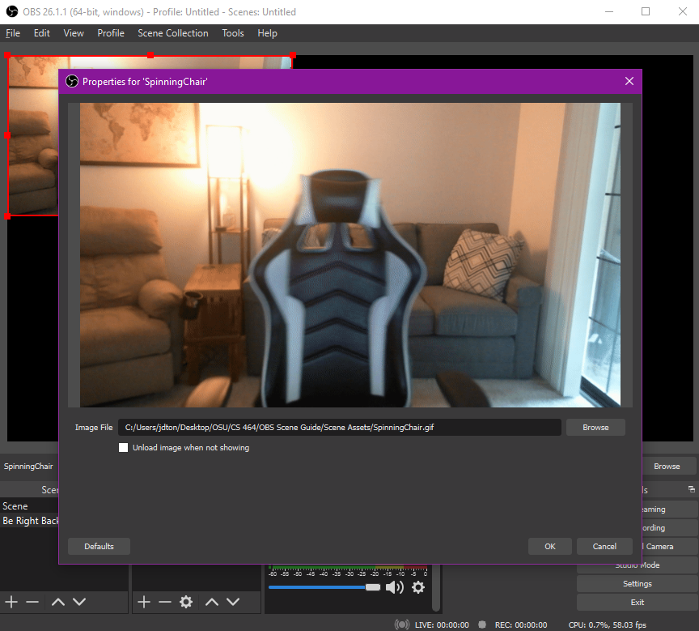Open the File menu
Image resolution: width=699 pixels, height=631 pixels.
coord(13,33)
